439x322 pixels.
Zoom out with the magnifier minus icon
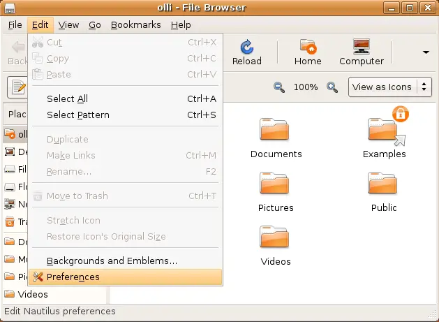pos(279,87)
